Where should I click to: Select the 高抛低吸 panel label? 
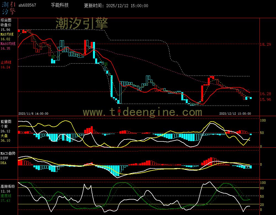[7, 187]
